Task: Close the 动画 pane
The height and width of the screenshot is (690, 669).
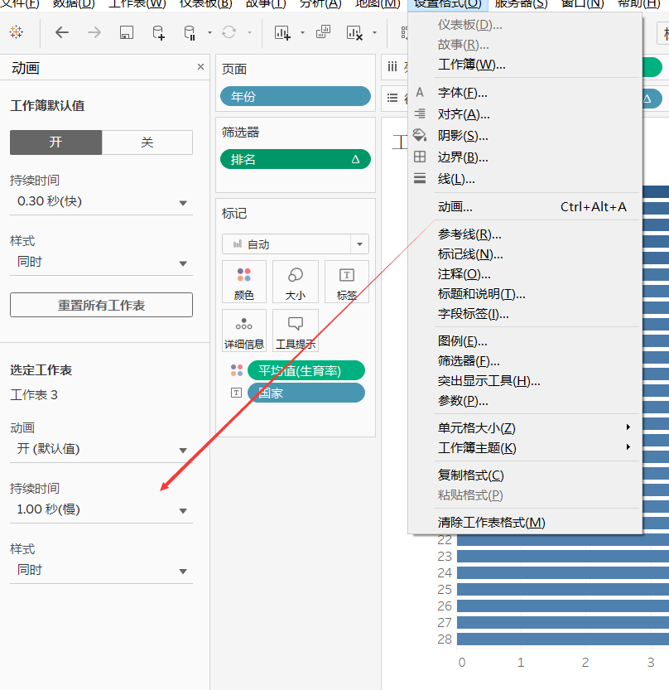Action: click(200, 67)
